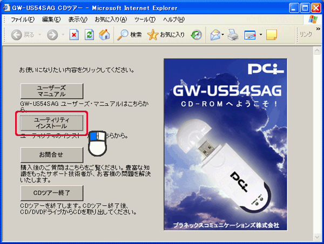The width and height of the screenshot is (324, 244).
Task: Open the ヘルプ(H) menu
Action: coord(174,19)
